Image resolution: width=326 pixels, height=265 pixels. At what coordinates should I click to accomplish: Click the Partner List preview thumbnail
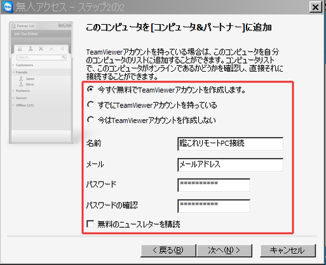(41, 83)
